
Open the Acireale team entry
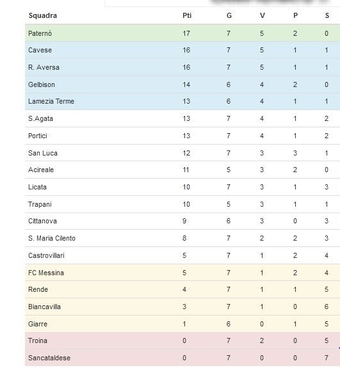(41, 170)
